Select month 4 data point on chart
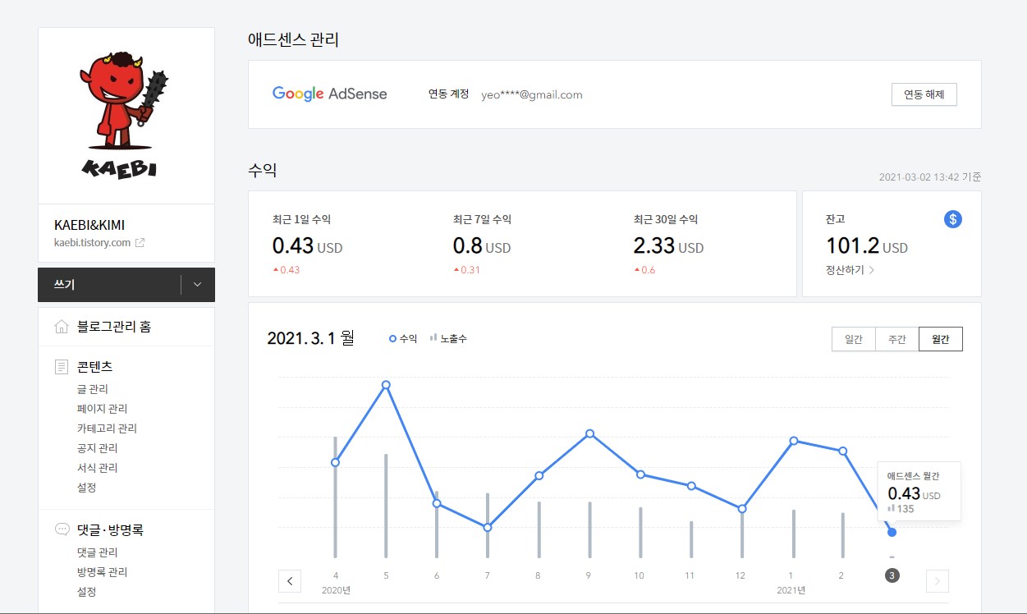This screenshot has height=614, width=1027. (x=335, y=462)
